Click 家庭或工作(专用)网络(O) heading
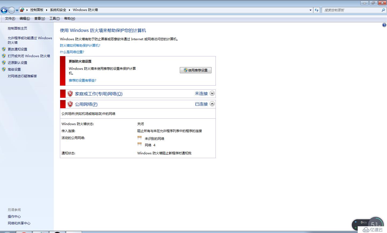The height and width of the screenshot is (233, 387). pos(99,94)
